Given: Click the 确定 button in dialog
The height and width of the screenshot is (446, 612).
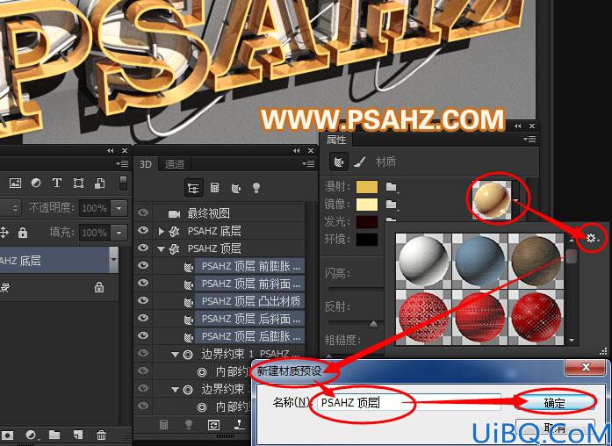Looking at the screenshot, I should point(554,403).
